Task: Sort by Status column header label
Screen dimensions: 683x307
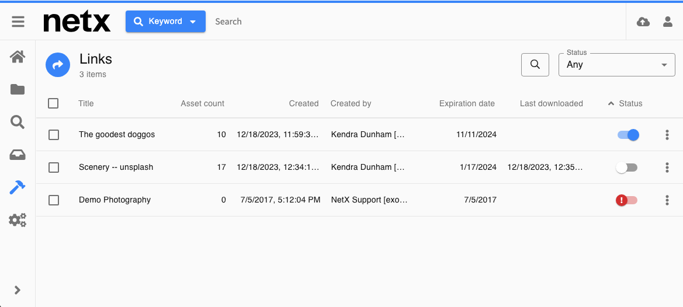Action: 631,103
